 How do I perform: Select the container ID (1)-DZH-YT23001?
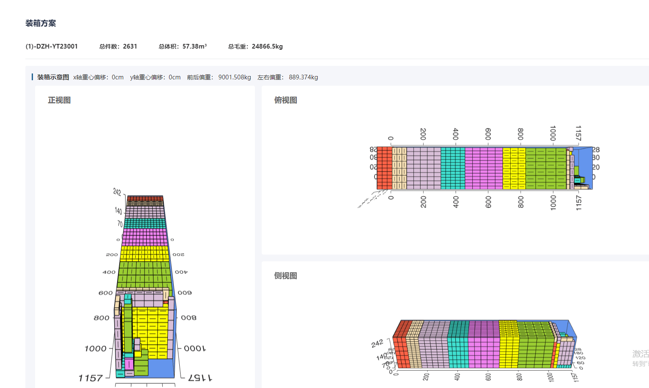pos(52,46)
